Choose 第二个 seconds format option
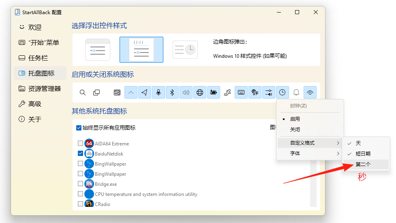Viewport: 396px width, 223px height. pyautogui.click(x=366, y=164)
